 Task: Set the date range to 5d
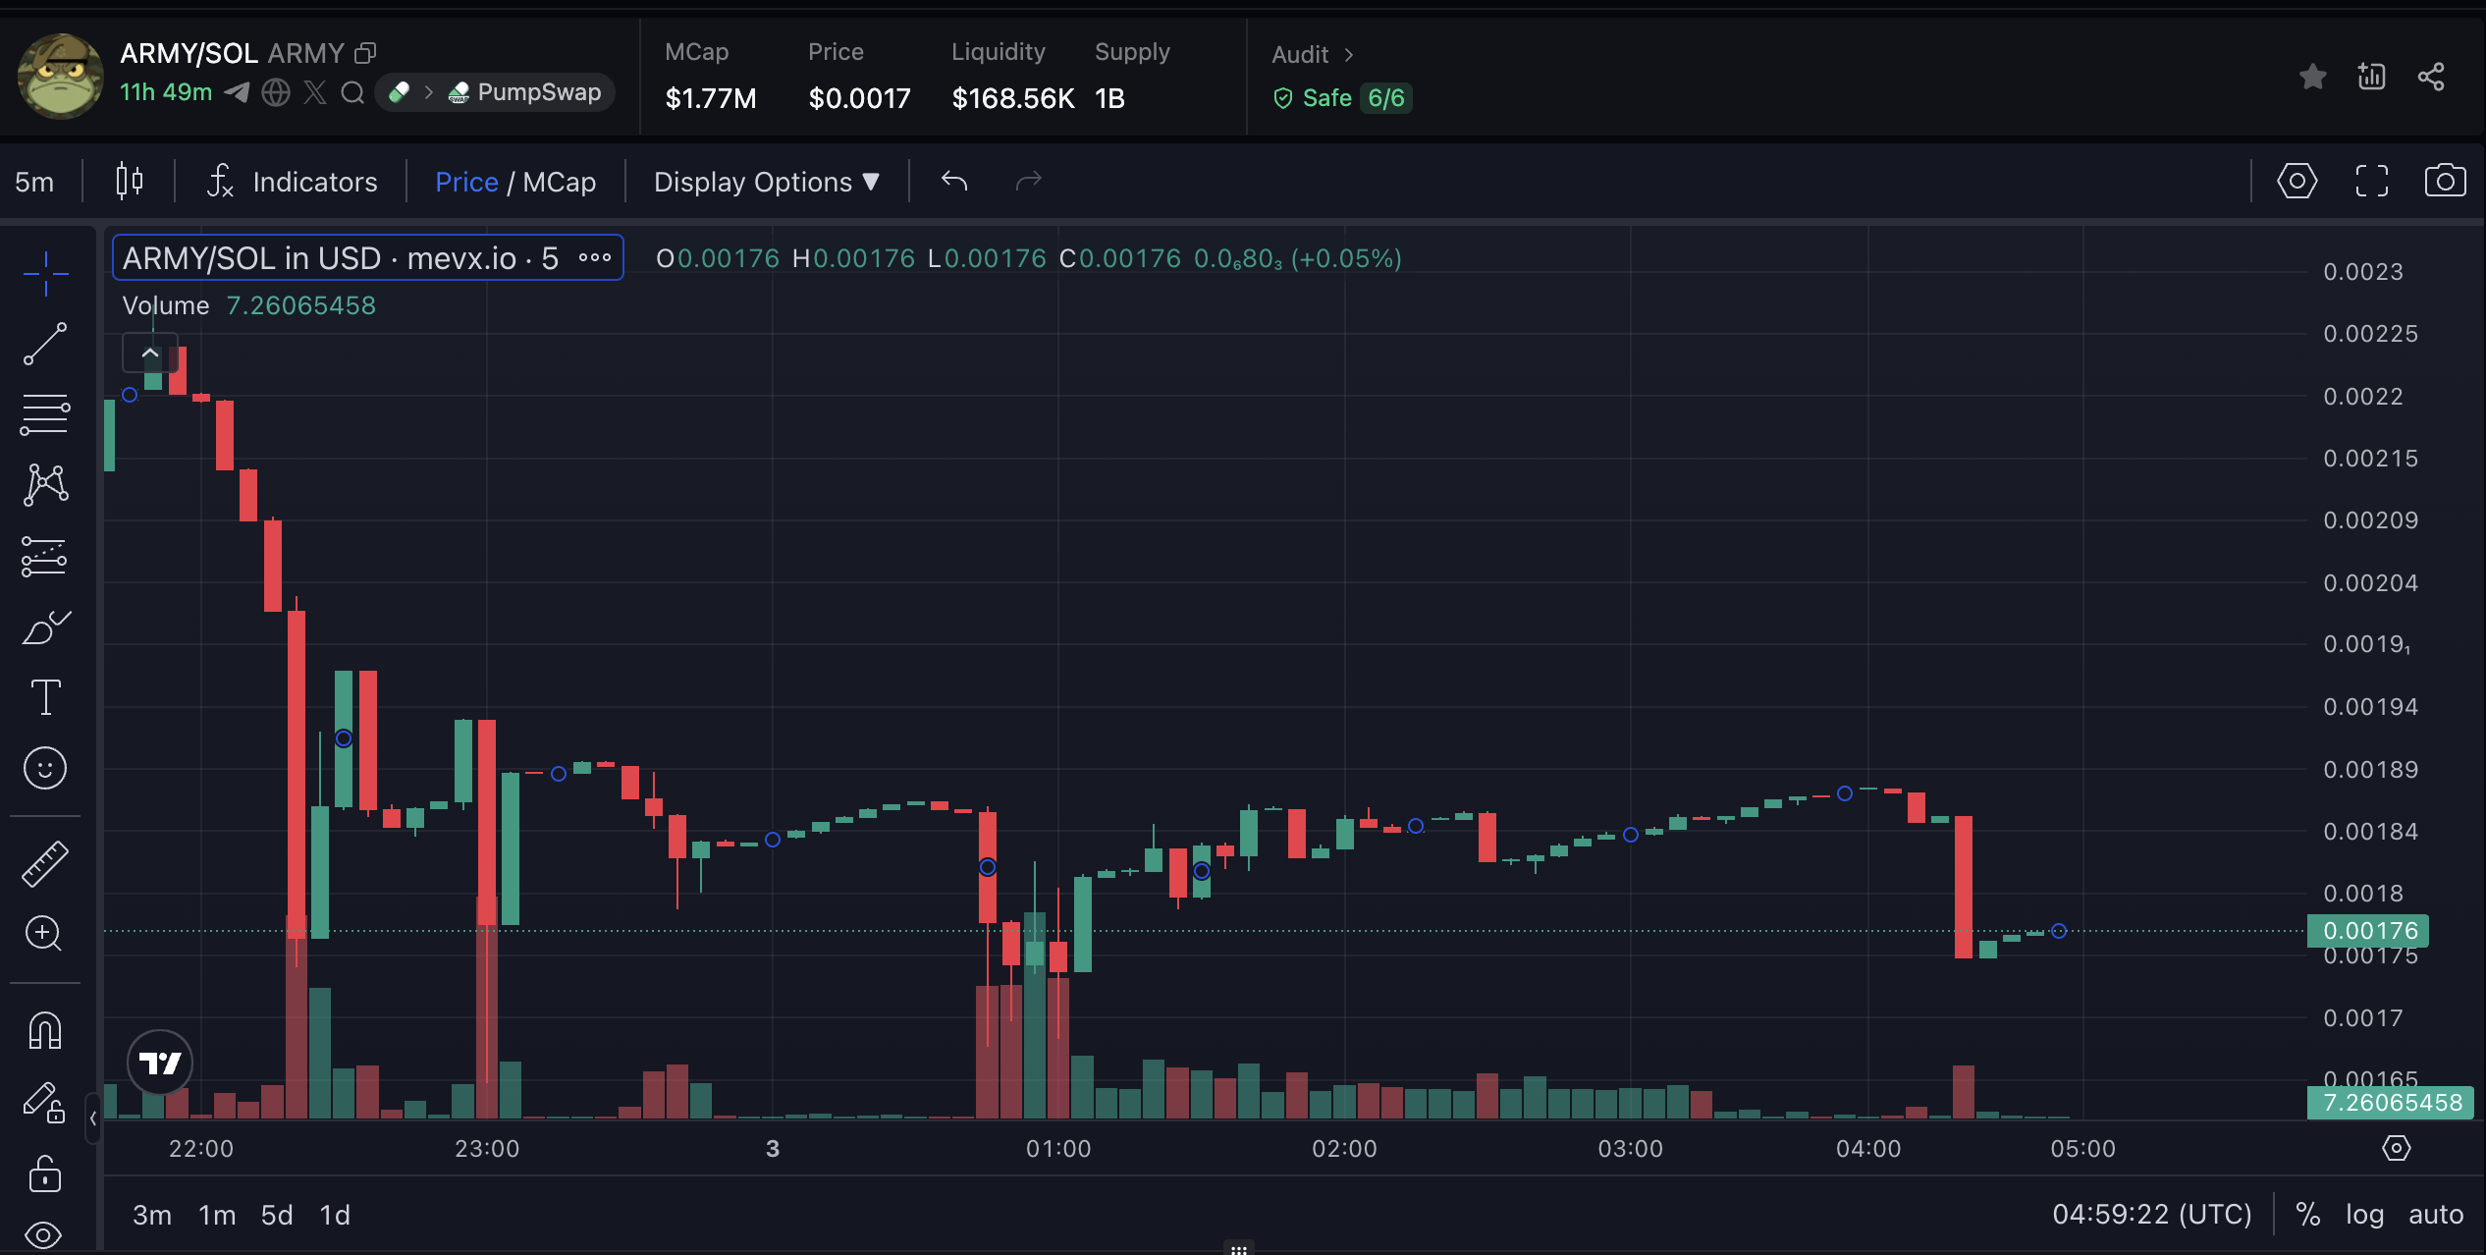click(x=277, y=1216)
